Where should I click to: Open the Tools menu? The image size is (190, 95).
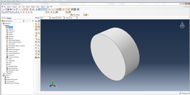point(38,7)
